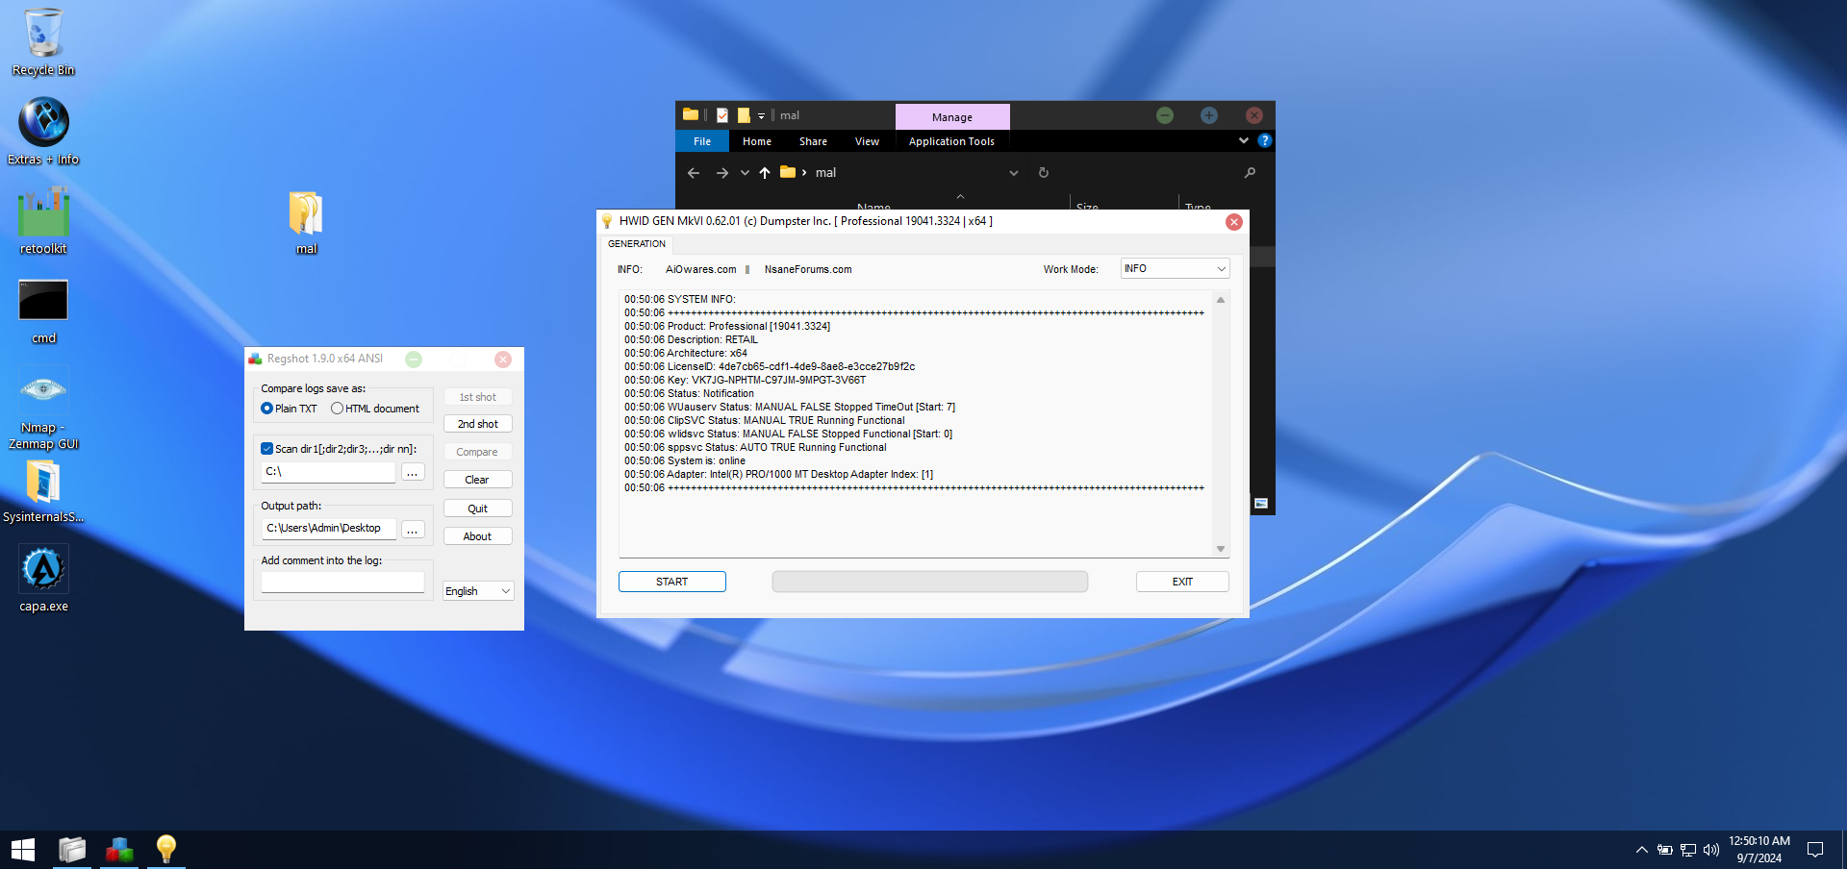Open the SysinternalsSuite folder icon
The image size is (1847, 869).
[43, 490]
